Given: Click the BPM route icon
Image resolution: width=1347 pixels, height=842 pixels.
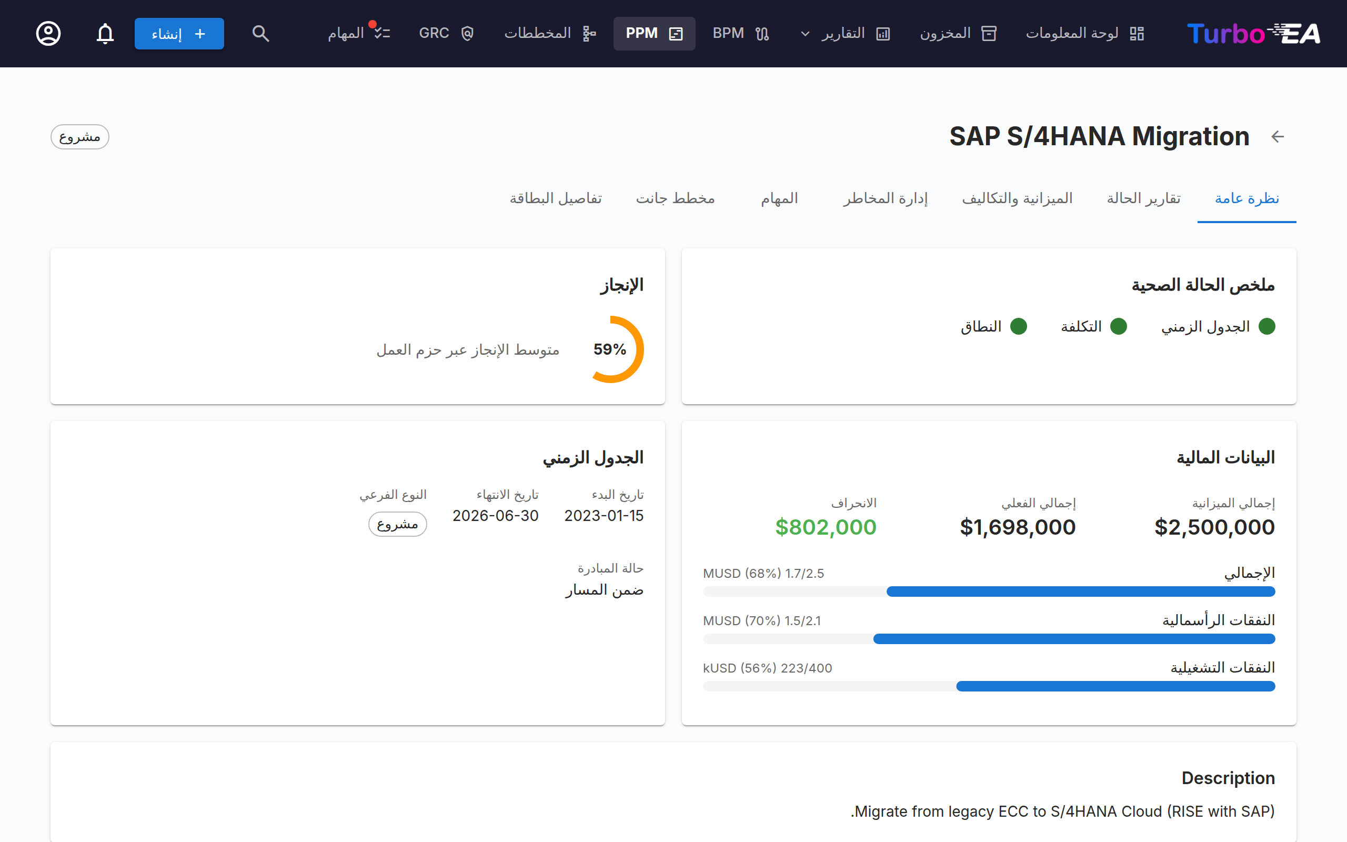Looking at the screenshot, I should click(762, 33).
